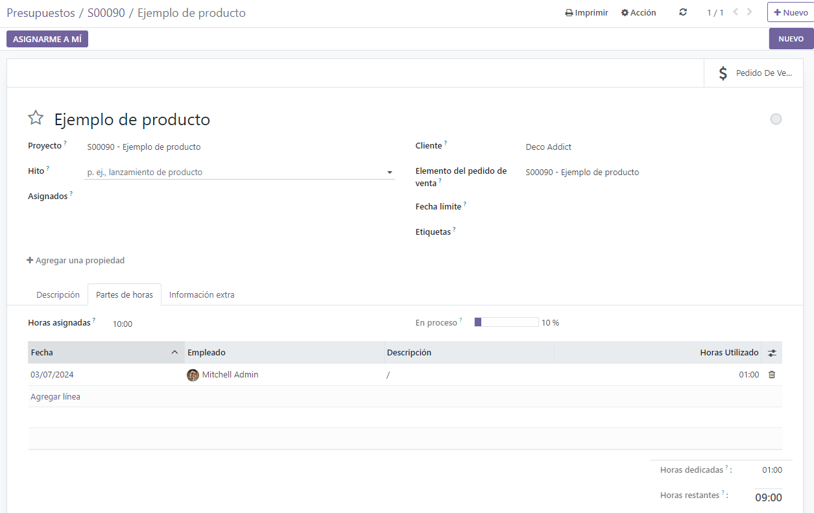Click the En proceso progress bar
Viewport: 814px width, 513px height.
[506, 322]
